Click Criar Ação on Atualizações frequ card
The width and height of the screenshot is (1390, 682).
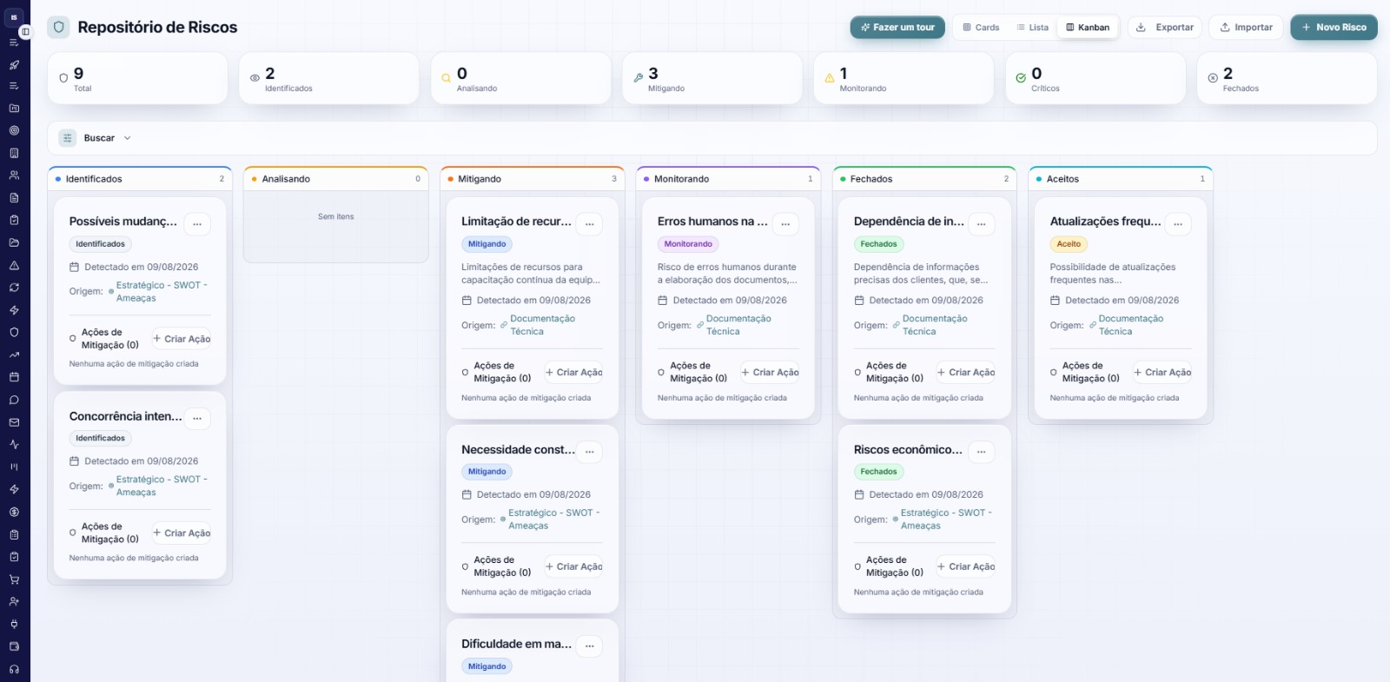[1162, 373]
